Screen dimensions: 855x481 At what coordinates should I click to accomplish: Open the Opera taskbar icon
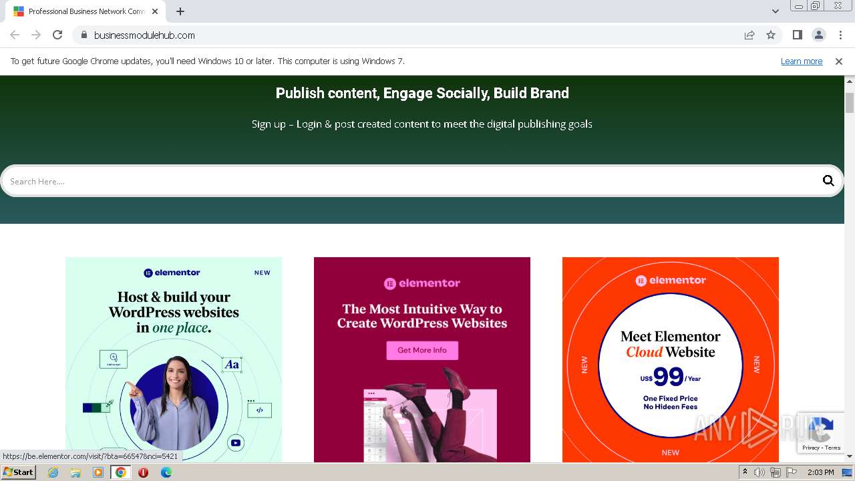(x=143, y=472)
